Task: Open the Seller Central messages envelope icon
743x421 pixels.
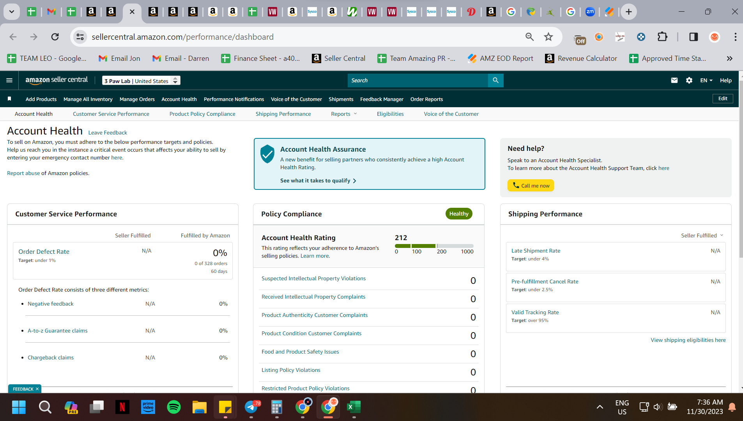Action: [674, 80]
